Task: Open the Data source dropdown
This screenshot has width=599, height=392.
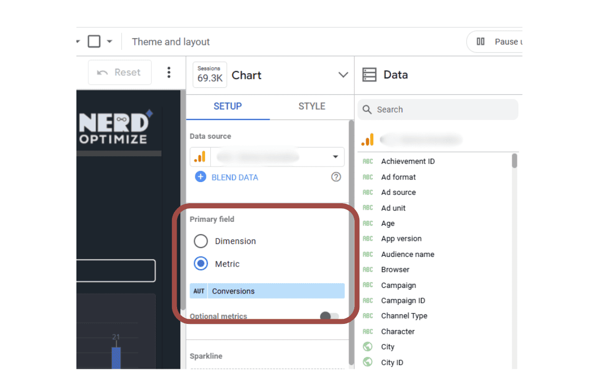Action: (x=335, y=157)
